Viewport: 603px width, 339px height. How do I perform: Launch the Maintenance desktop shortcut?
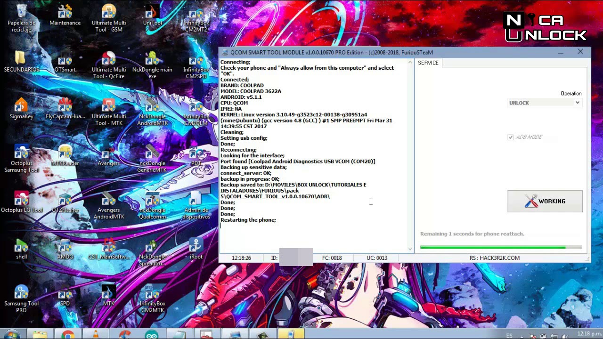click(x=65, y=15)
